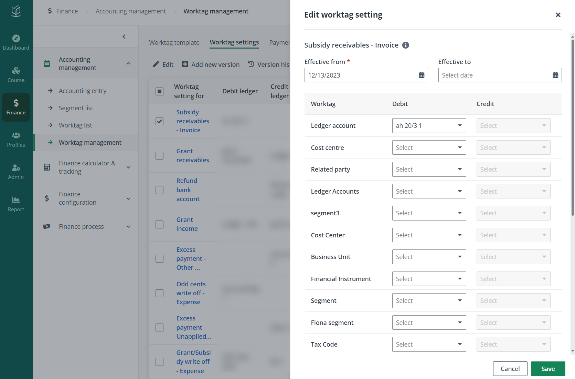Open the Profiles sidebar icon
Screen dimensions: 575x379
point(16,135)
